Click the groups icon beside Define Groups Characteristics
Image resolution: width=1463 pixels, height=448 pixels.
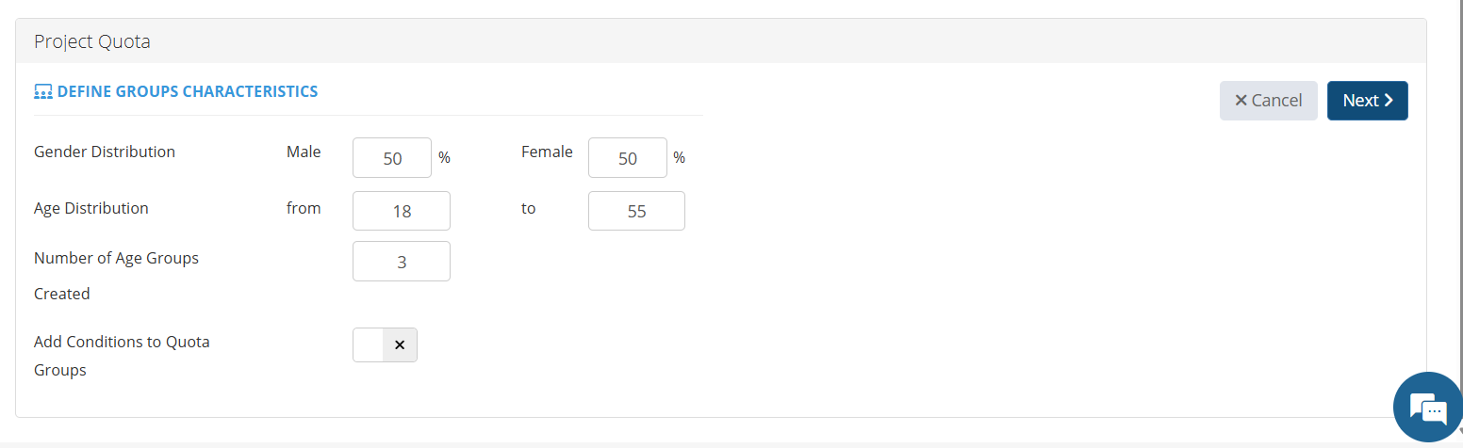(x=42, y=92)
